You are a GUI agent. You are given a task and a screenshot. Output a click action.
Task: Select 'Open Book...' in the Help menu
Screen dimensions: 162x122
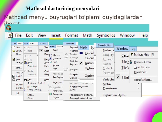[140, 72]
